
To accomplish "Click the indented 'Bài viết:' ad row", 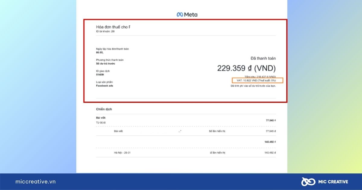I will click(119, 131).
